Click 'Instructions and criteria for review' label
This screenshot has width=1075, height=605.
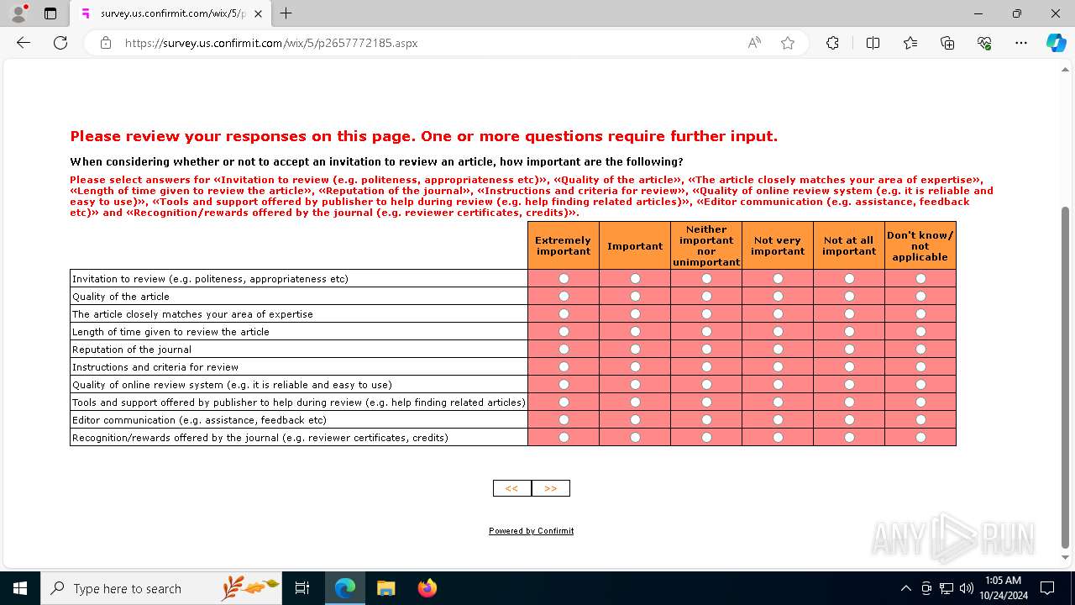tap(155, 367)
